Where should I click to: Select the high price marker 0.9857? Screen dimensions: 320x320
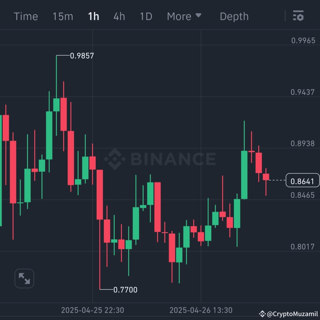tap(82, 55)
